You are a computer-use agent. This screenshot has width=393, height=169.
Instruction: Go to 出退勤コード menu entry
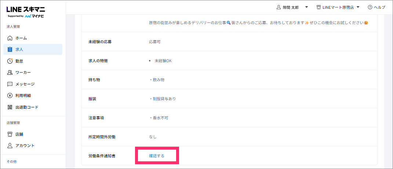[x=27, y=107]
